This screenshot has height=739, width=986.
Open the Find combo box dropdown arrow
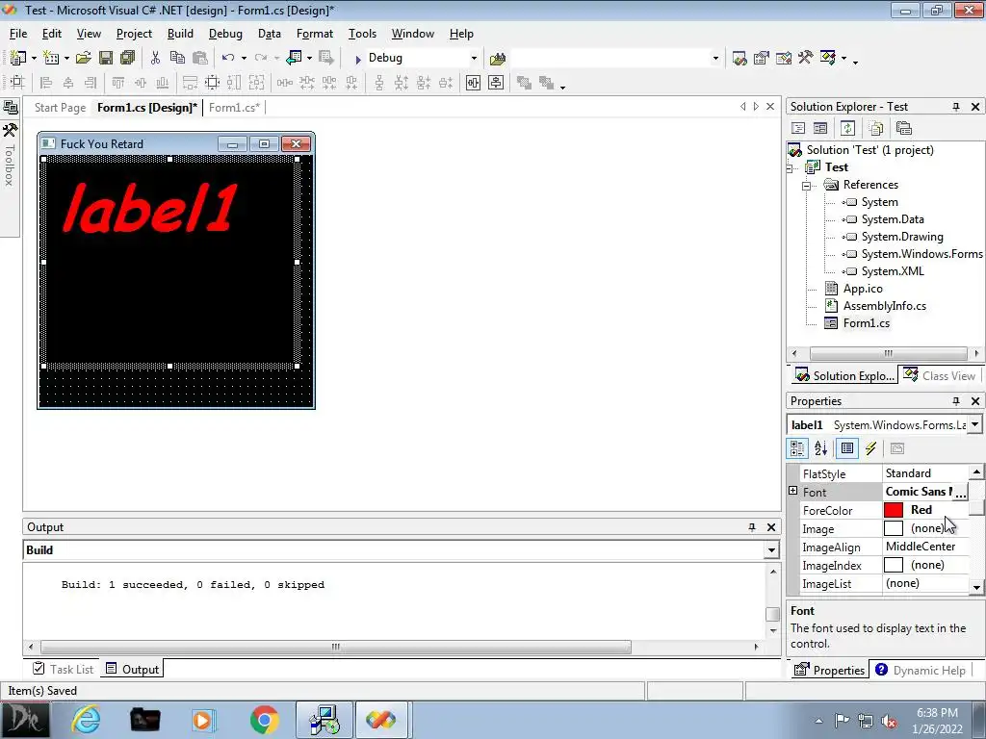click(715, 59)
